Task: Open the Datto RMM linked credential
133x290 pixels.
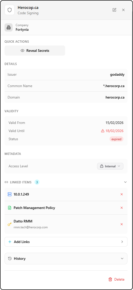Action: click(x=23, y=221)
